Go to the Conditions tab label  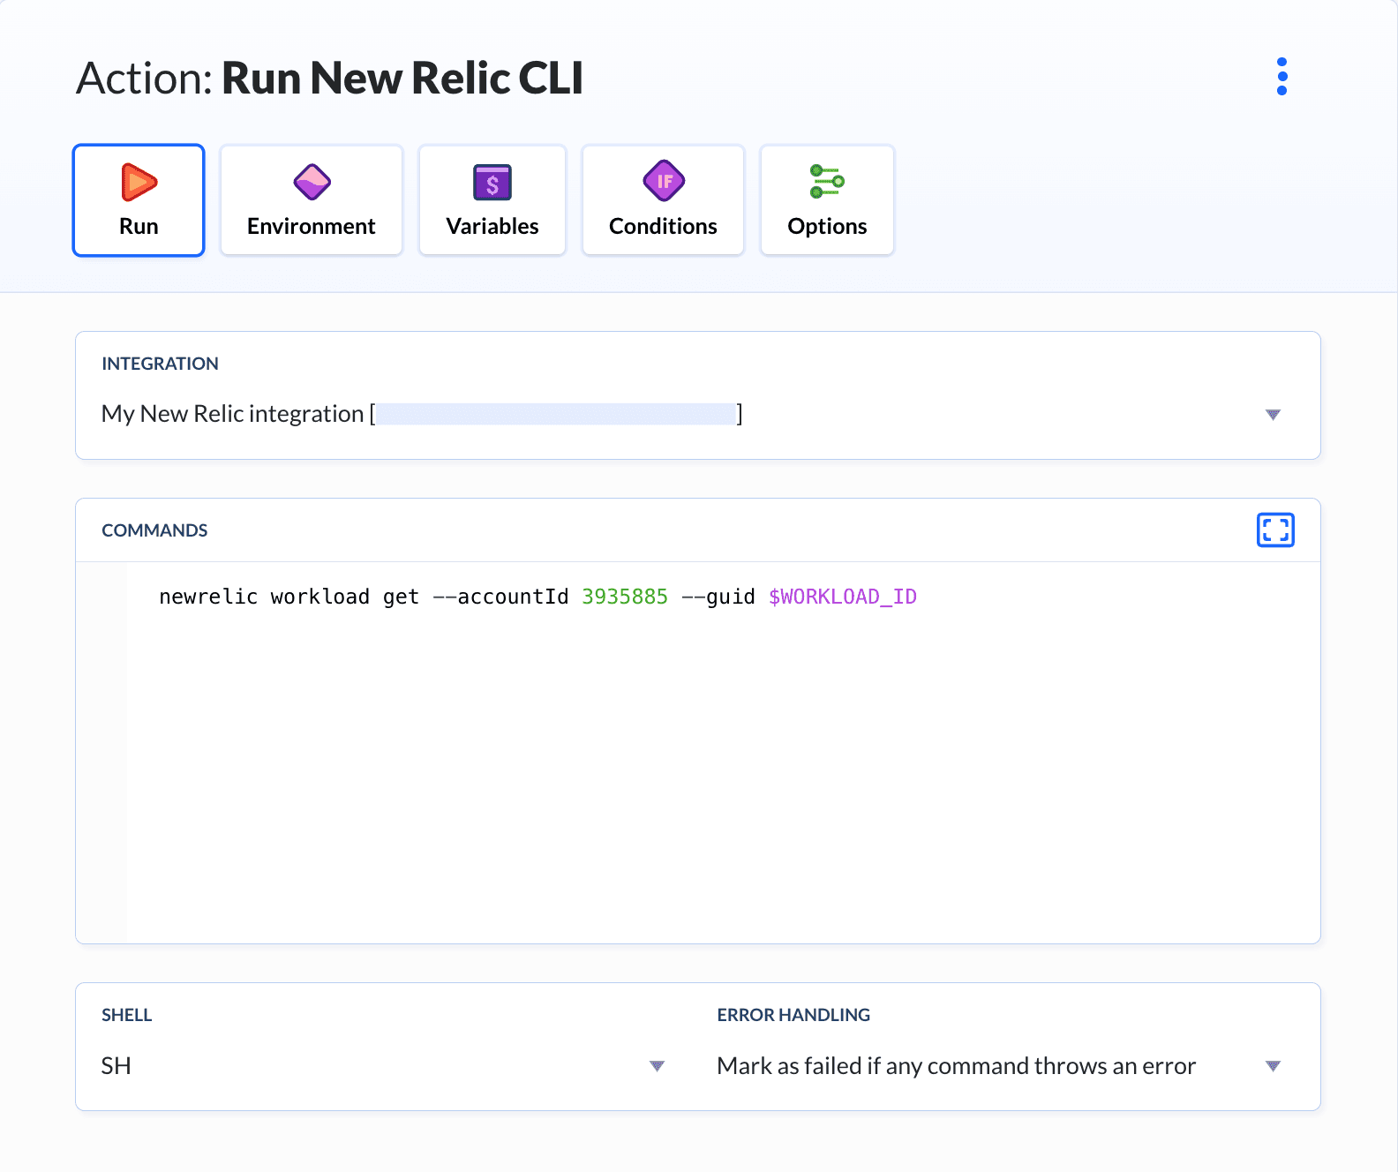664,227
